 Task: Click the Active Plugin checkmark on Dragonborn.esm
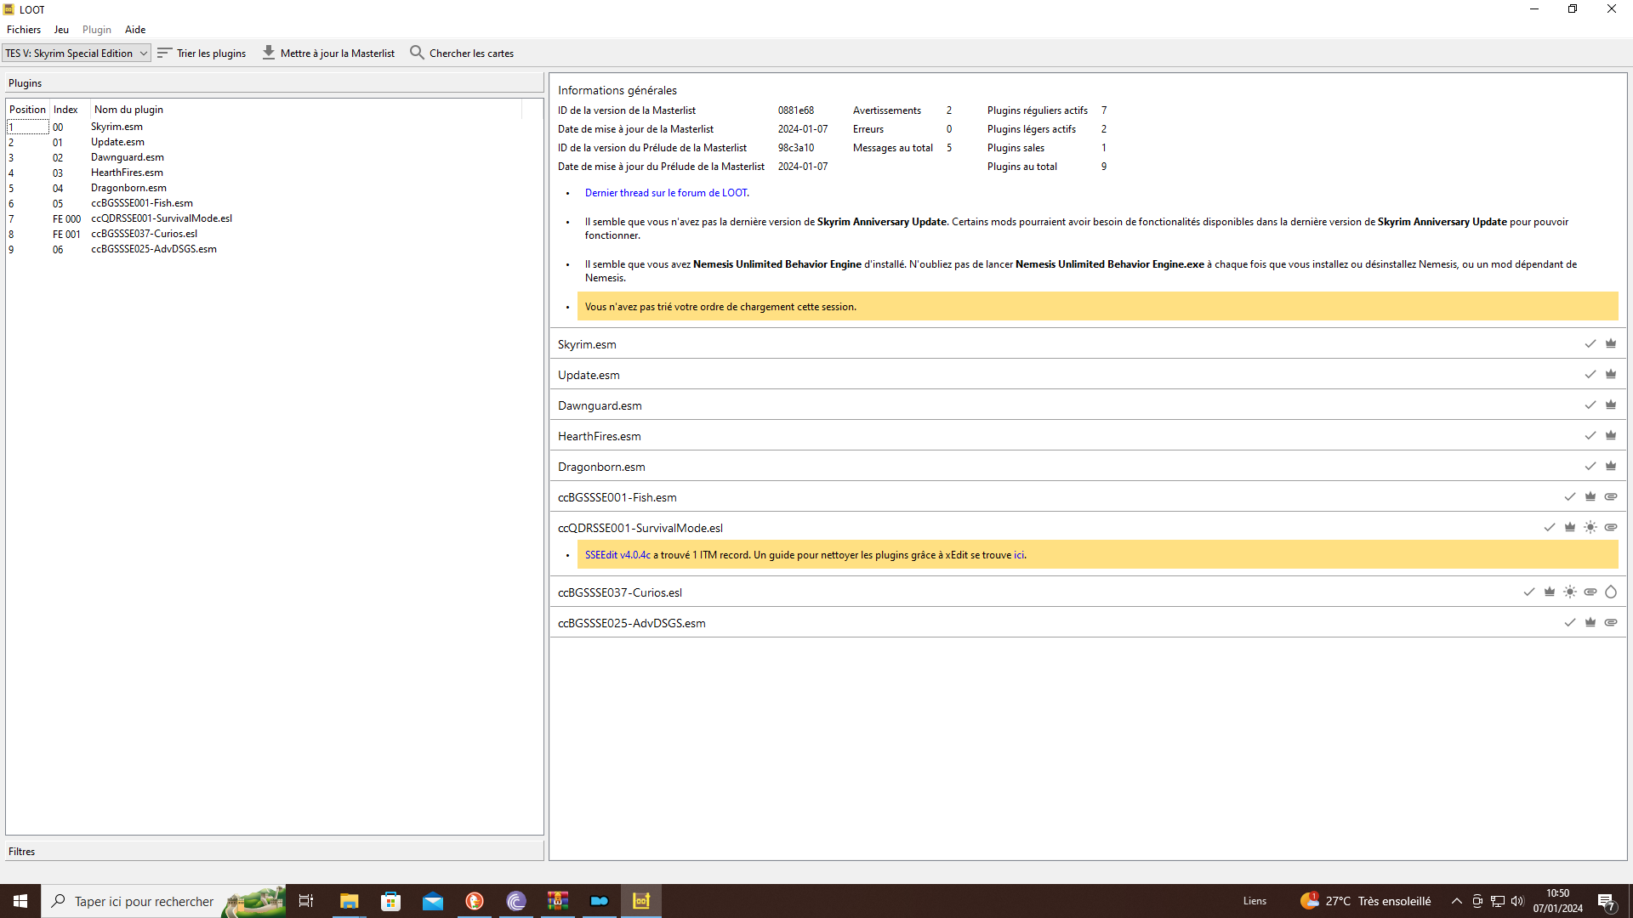point(1590,466)
